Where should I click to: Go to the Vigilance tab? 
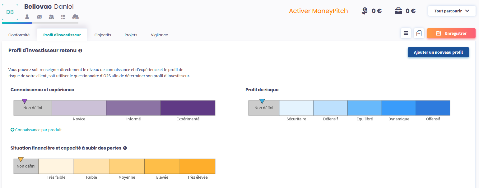pos(160,35)
